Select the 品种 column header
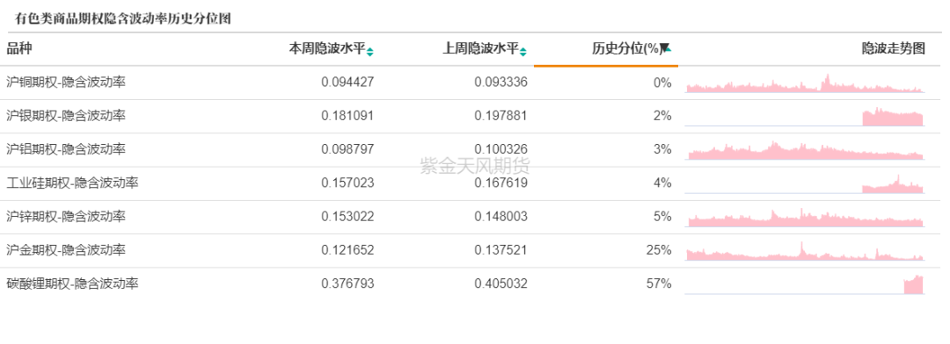 pos(19,49)
